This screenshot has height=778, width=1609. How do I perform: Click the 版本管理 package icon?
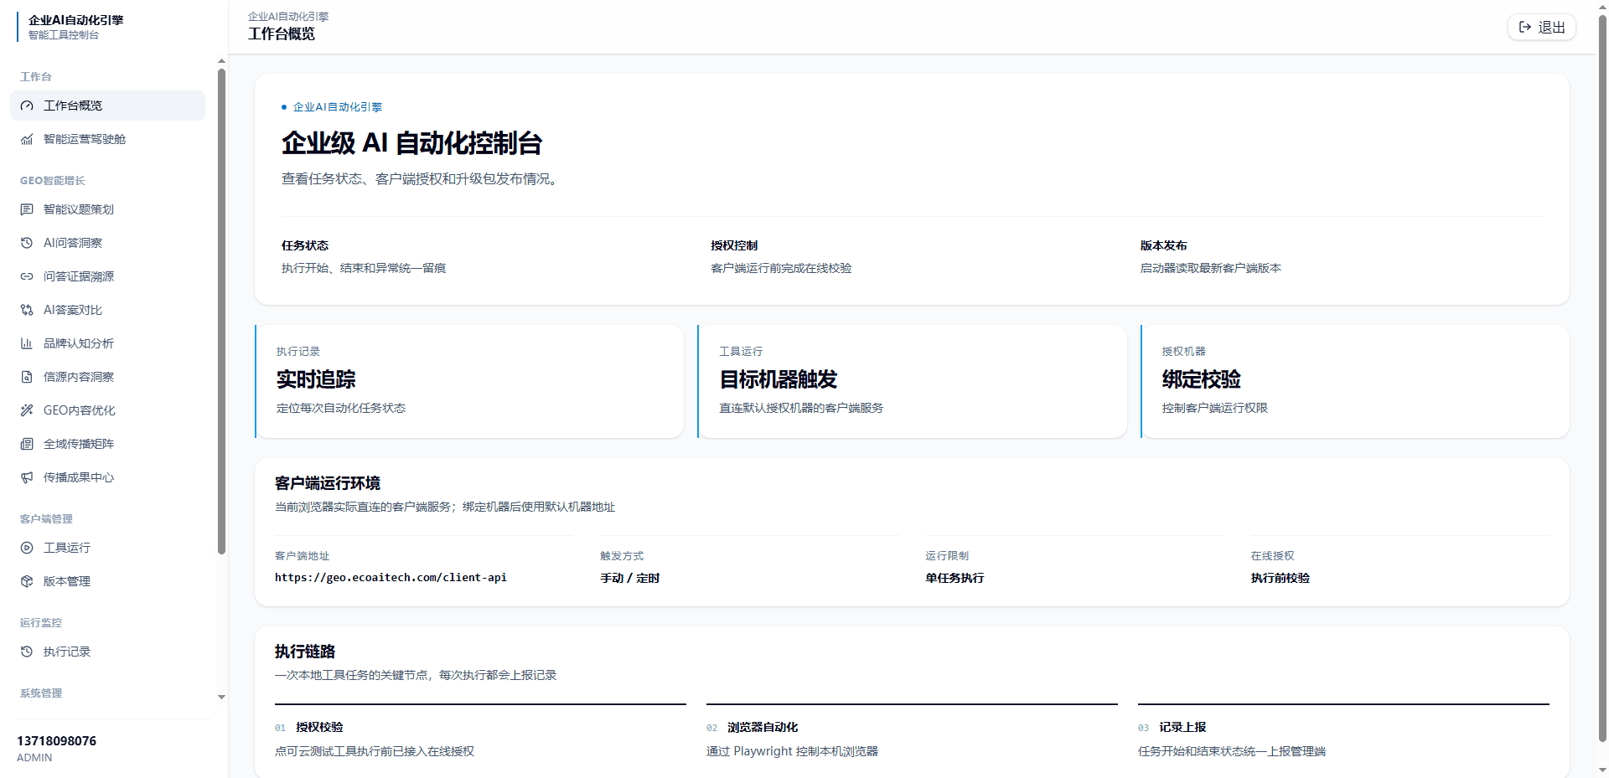[x=27, y=581]
